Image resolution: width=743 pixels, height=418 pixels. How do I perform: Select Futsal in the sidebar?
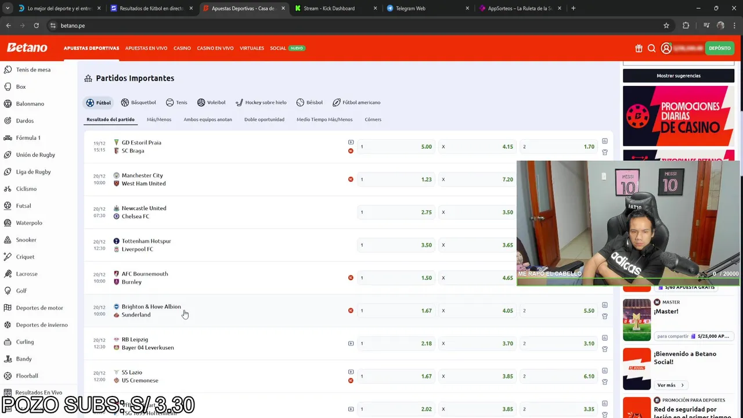(24, 206)
